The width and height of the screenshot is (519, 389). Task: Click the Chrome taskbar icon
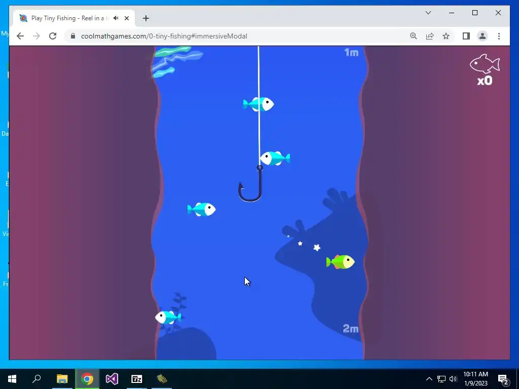87,379
